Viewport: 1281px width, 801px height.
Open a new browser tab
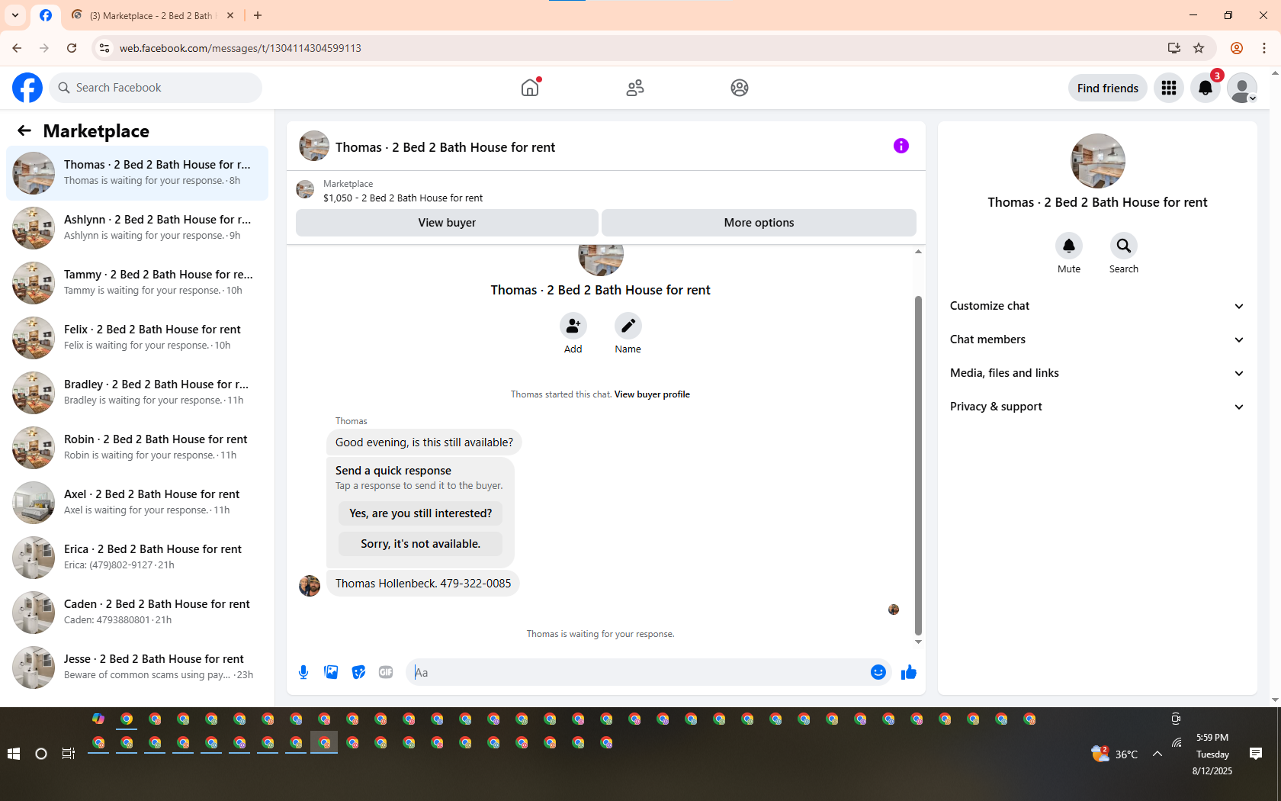258,15
